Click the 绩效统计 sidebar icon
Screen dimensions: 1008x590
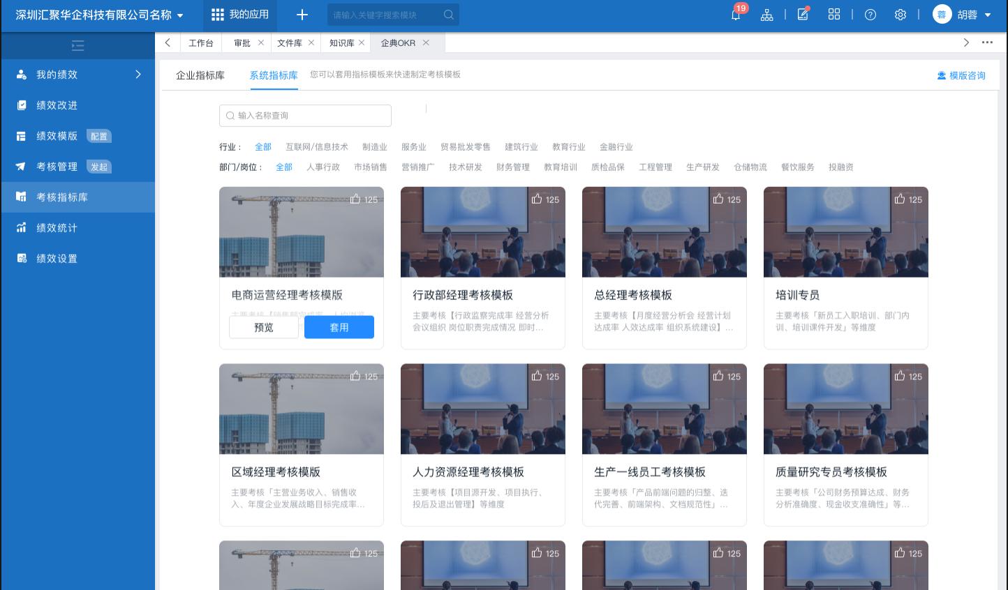coord(22,228)
